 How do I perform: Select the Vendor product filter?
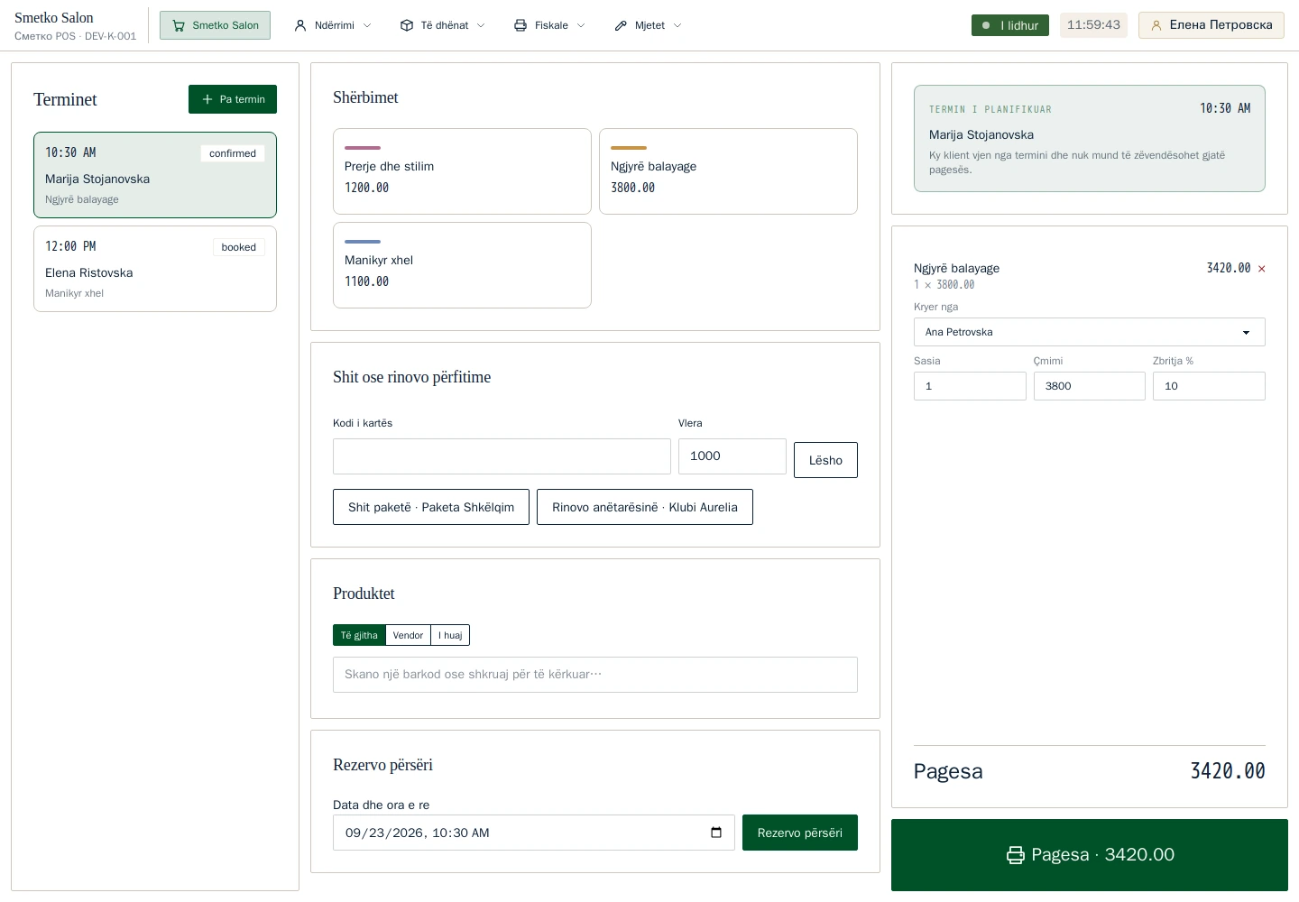(408, 635)
